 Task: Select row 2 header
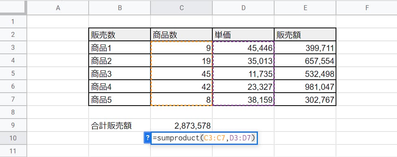tap(13, 34)
